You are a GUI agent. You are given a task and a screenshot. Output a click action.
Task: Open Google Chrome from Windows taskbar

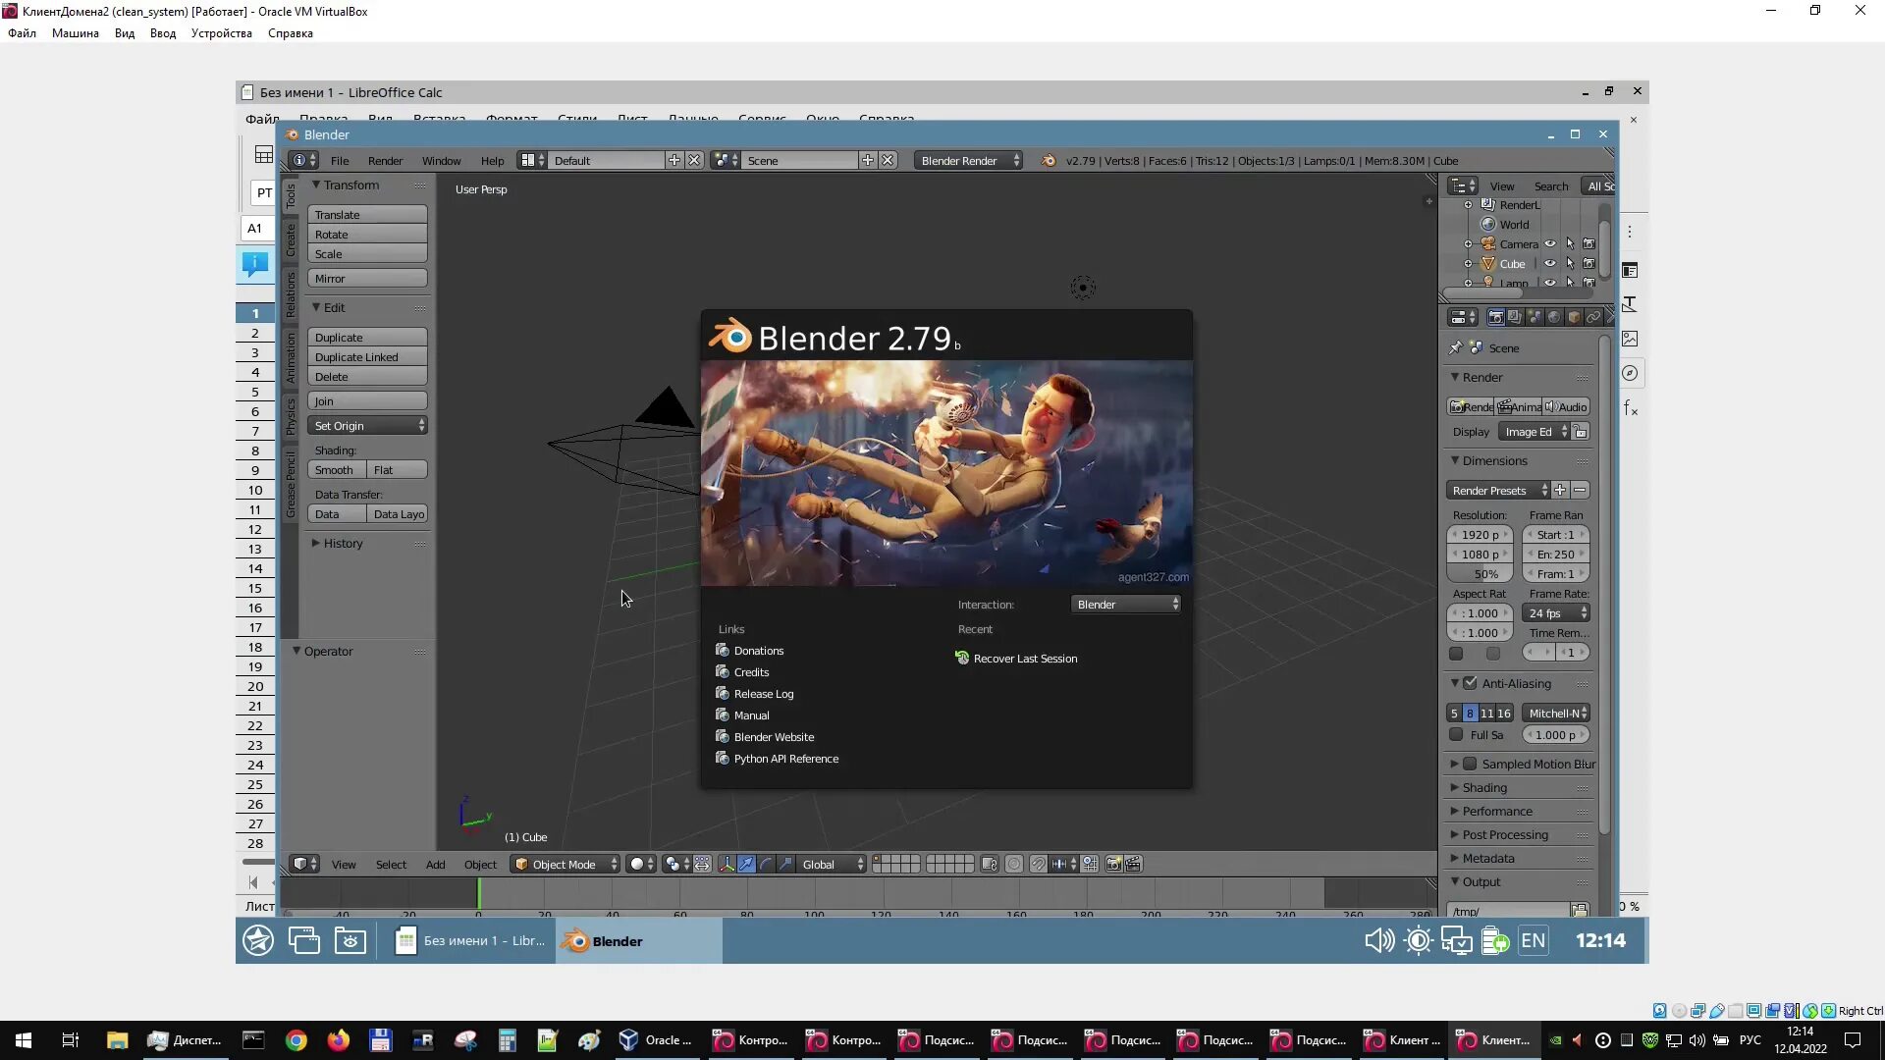[296, 1040]
